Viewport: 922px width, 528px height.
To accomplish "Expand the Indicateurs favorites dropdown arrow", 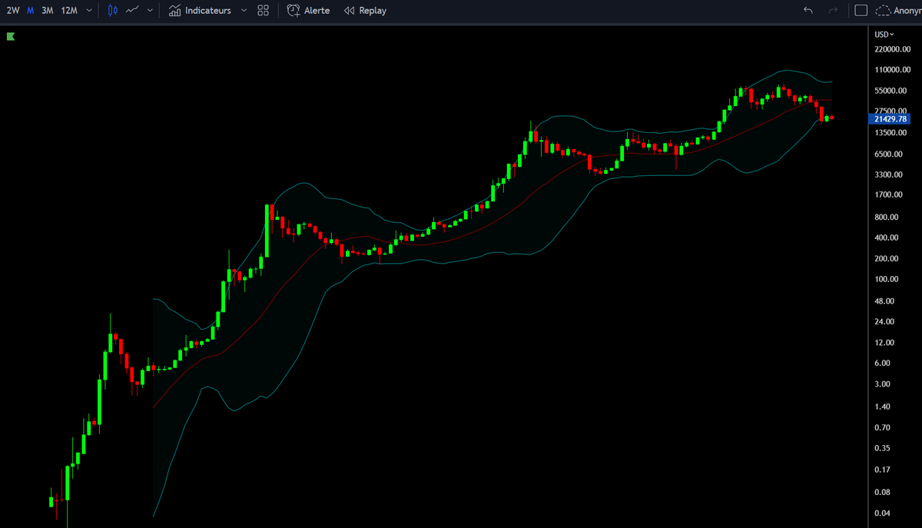I will coord(244,11).
